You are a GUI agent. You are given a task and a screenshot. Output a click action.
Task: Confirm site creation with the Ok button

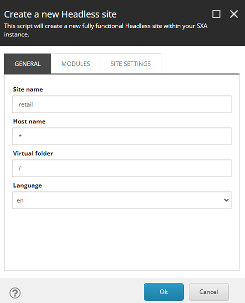click(x=164, y=292)
